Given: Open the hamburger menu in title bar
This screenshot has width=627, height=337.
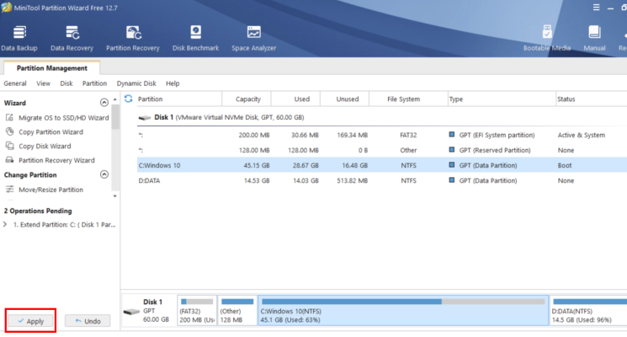Looking at the screenshot, I should point(596,8).
